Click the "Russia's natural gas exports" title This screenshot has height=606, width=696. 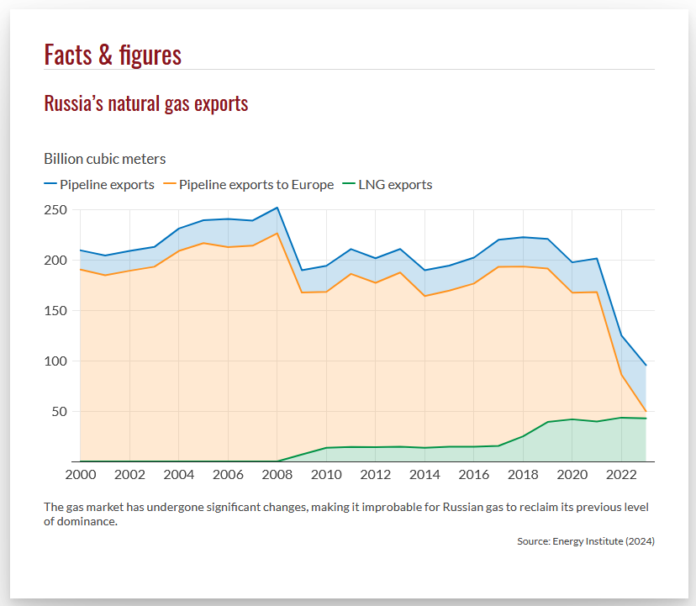pos(146,103)
